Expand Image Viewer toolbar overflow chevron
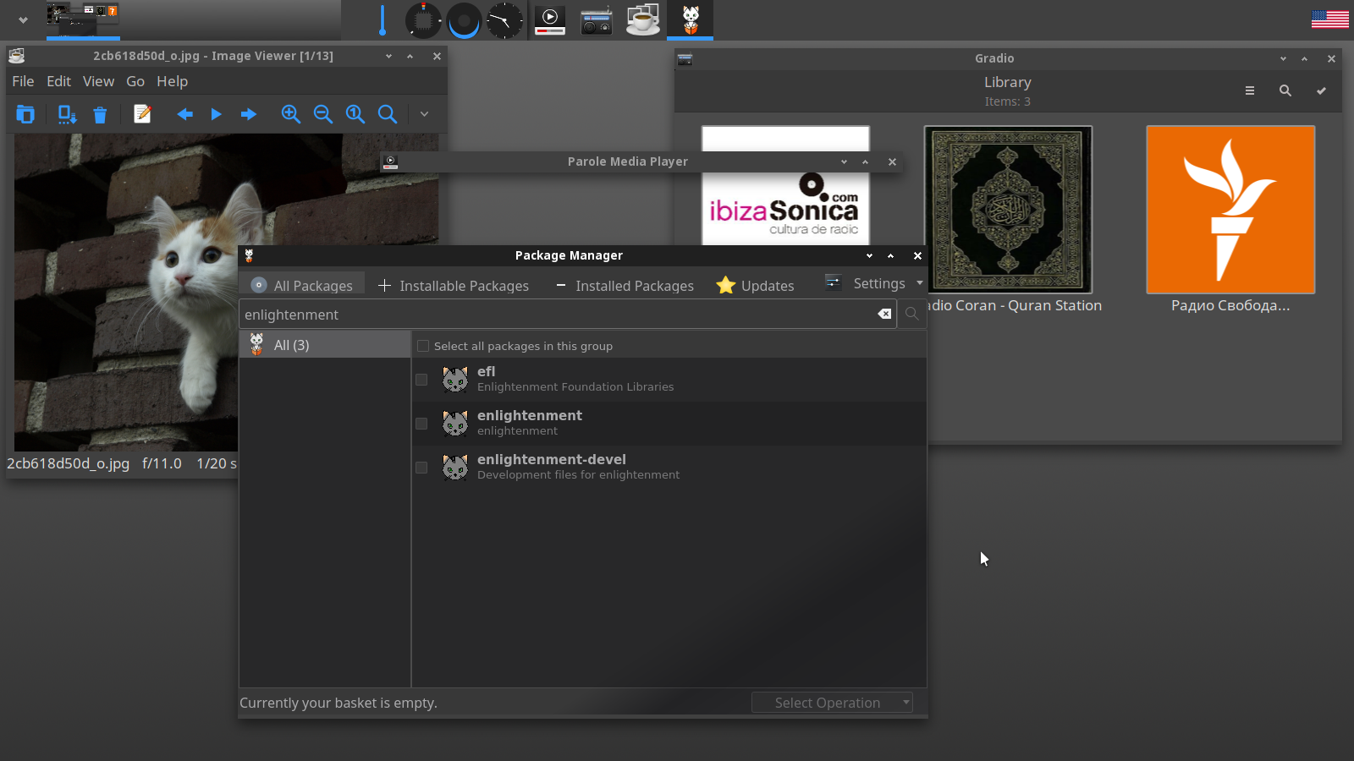Screen dimensions: 1354x761 pyautogui.click(x=424, y=114)
